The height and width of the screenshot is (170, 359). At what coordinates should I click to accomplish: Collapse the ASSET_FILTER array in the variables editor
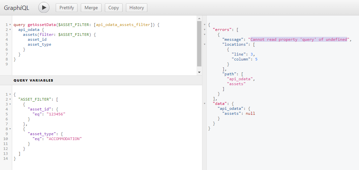(x=10, y=100)
